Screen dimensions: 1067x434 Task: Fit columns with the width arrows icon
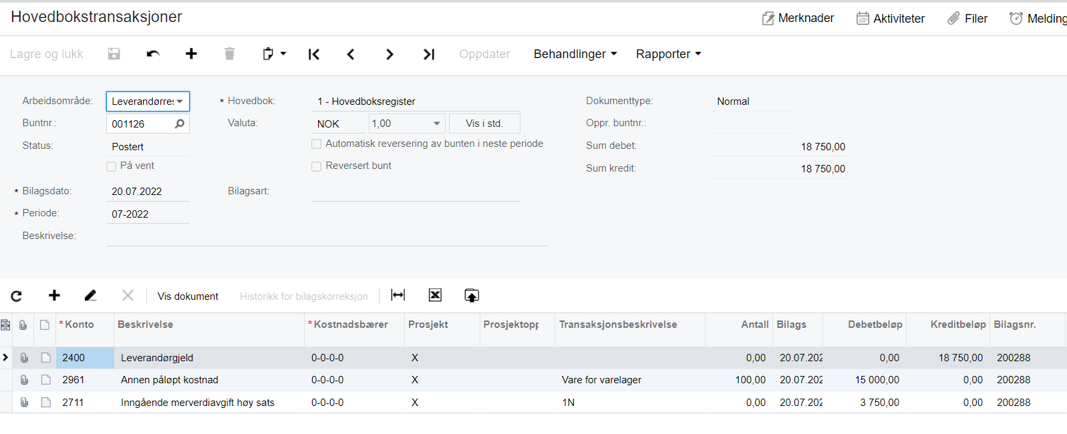coord(398,295)
